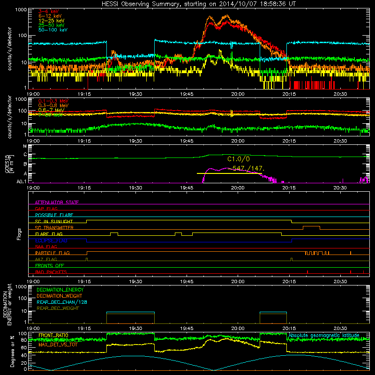Click the '0.1-0.3 MeV' legend label
Screen dimensions: 375x375
(53, 101)
